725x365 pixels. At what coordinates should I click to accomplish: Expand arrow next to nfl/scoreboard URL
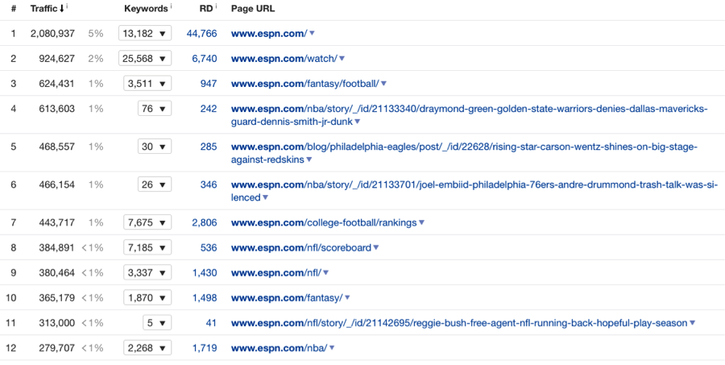(375, 247)
